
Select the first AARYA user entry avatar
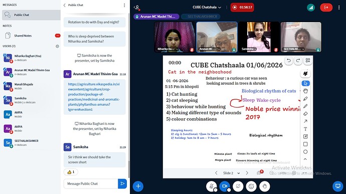coord(8,115)
